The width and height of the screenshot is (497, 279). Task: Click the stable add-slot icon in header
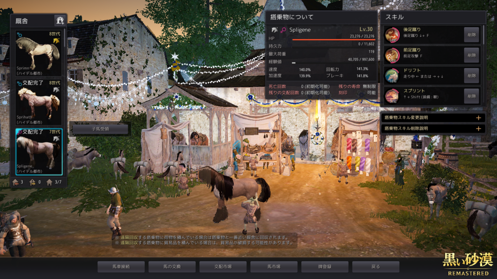click(x=60, y=20)
